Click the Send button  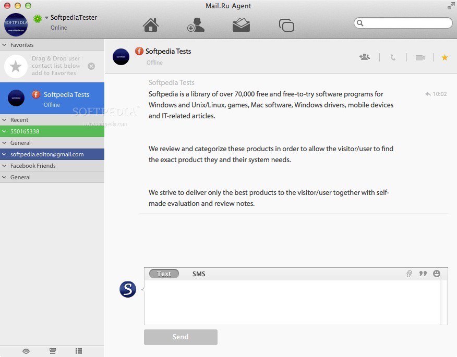tap(181, 337)
